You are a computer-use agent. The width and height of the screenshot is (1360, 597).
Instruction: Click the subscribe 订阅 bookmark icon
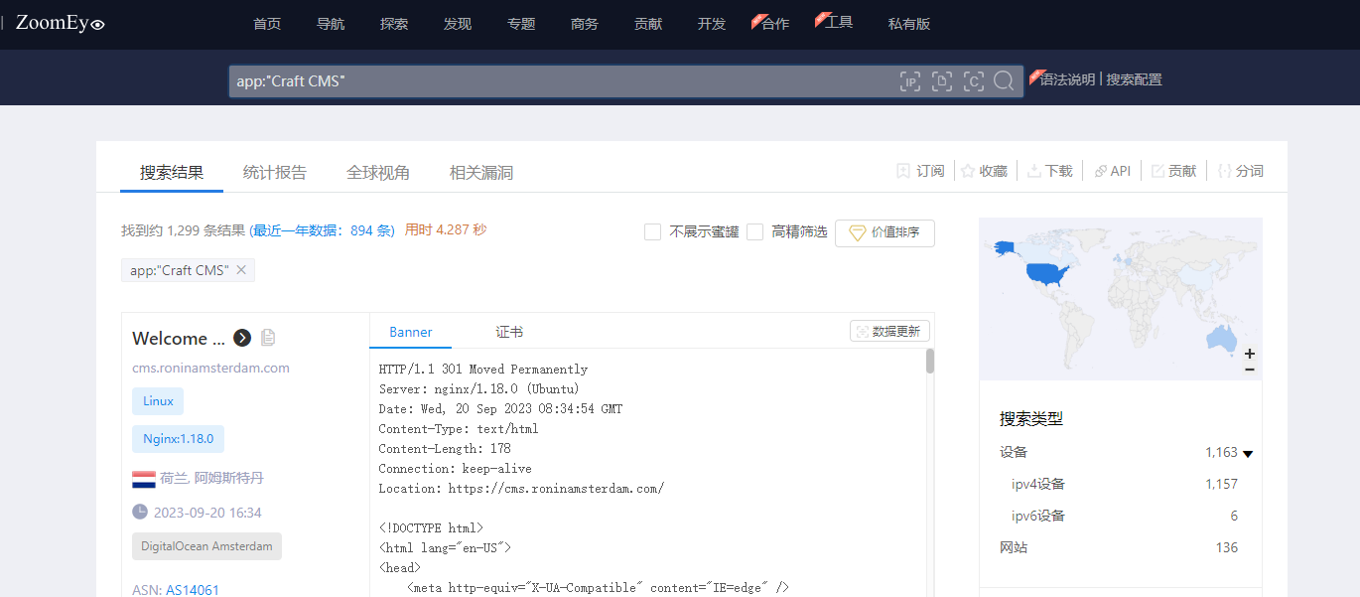point(903,171)
